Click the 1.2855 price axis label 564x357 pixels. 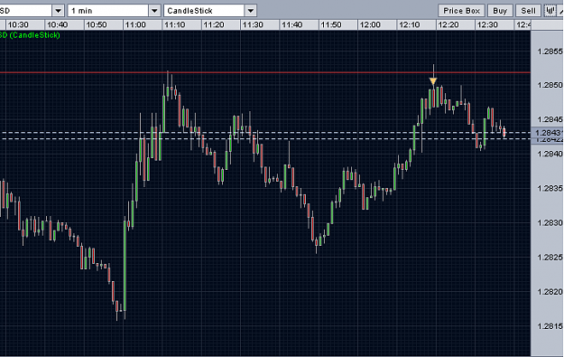(550, 52)
